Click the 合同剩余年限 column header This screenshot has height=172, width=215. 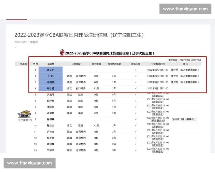click(114, 64)
